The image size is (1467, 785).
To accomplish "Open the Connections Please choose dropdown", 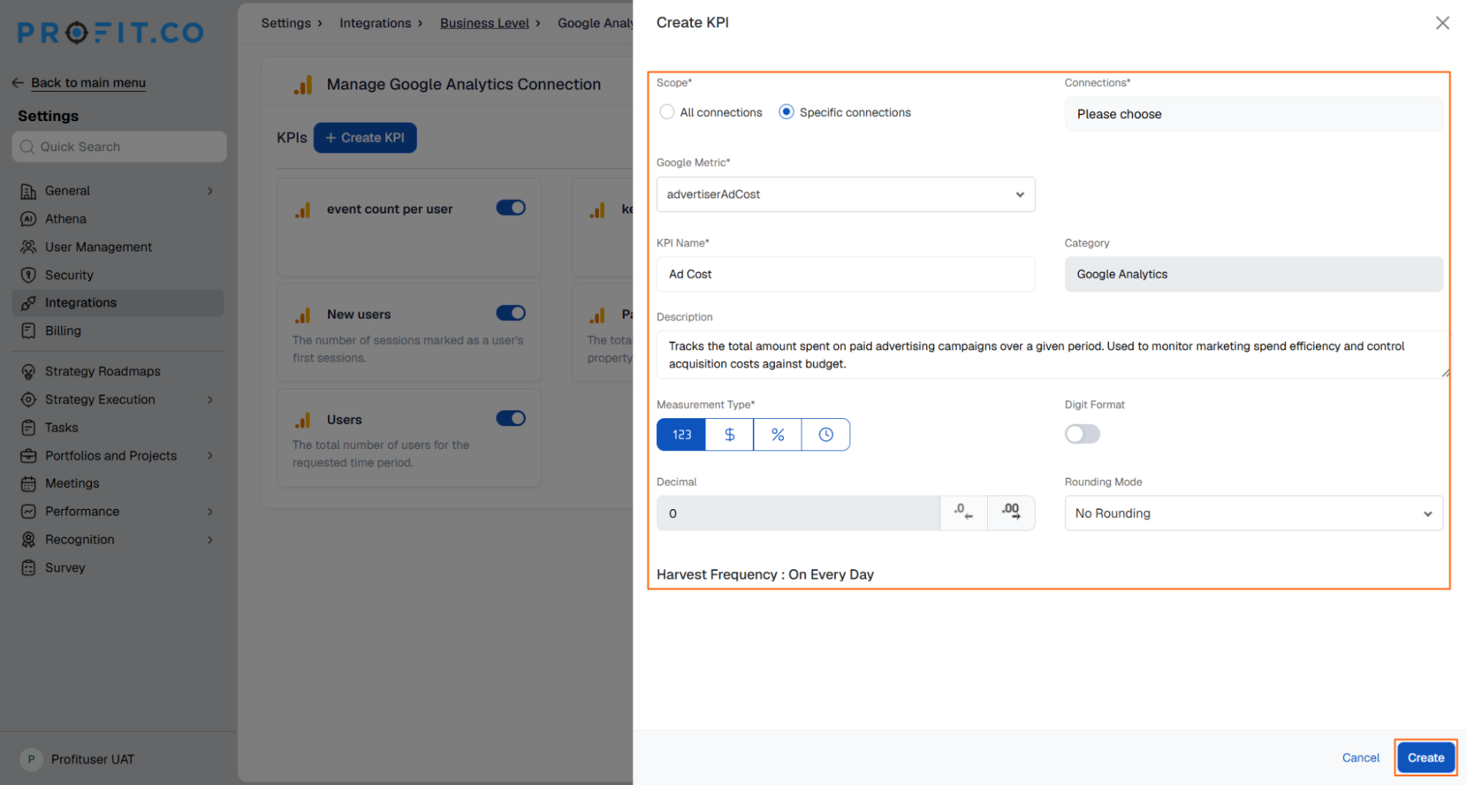I will (1253, 114).
